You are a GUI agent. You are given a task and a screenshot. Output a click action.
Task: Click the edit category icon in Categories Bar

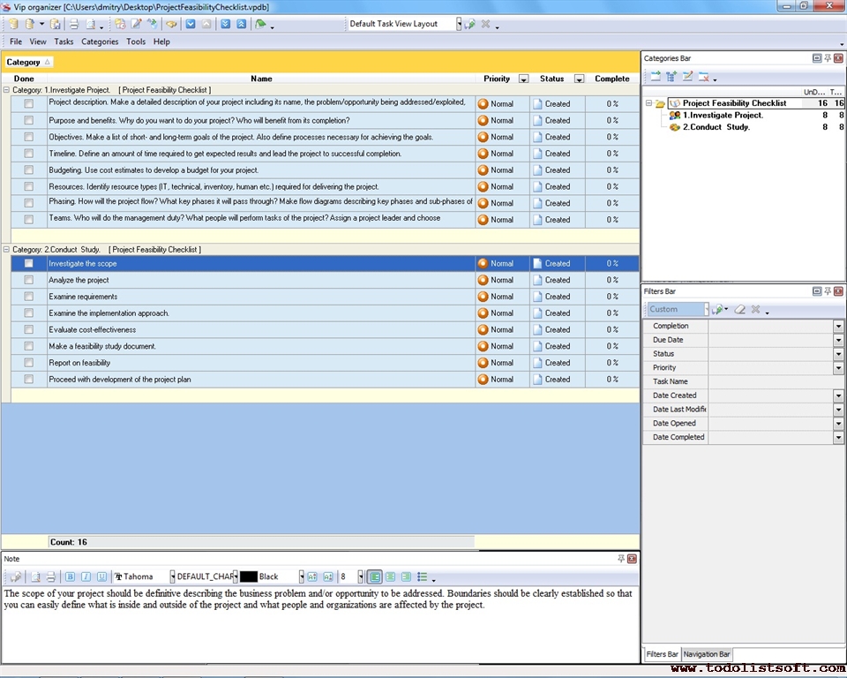click(687, 77)
